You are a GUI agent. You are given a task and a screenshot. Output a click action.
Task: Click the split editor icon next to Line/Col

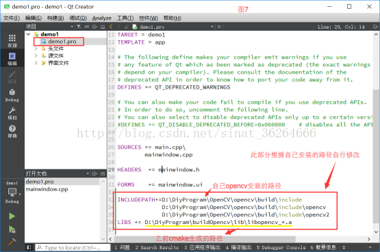[x=375, y=27]
